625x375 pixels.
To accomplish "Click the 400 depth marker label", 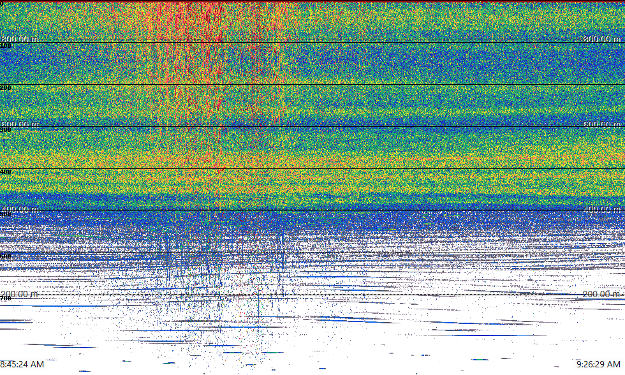I will 6,172.
